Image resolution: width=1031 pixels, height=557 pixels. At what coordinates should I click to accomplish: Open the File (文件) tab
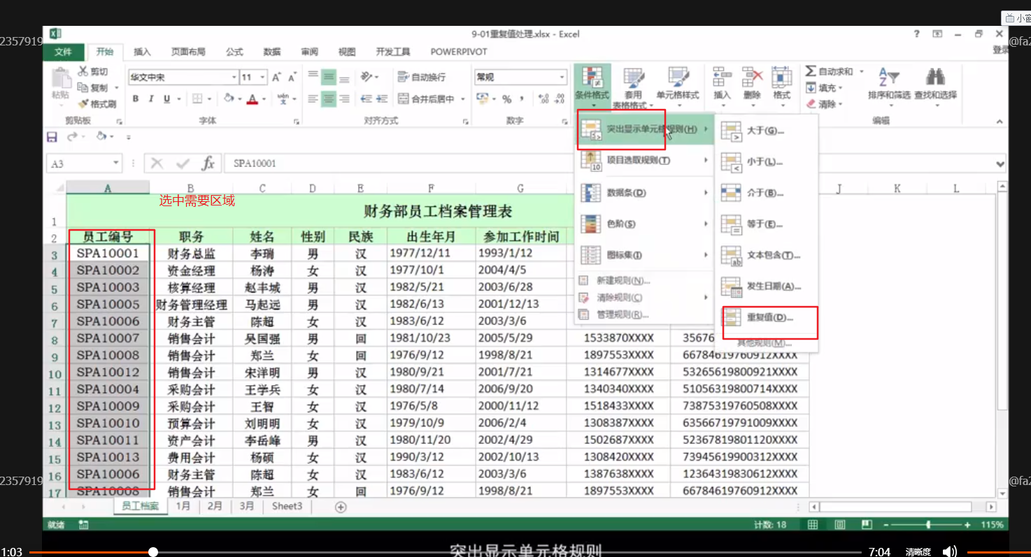[64, 52]
